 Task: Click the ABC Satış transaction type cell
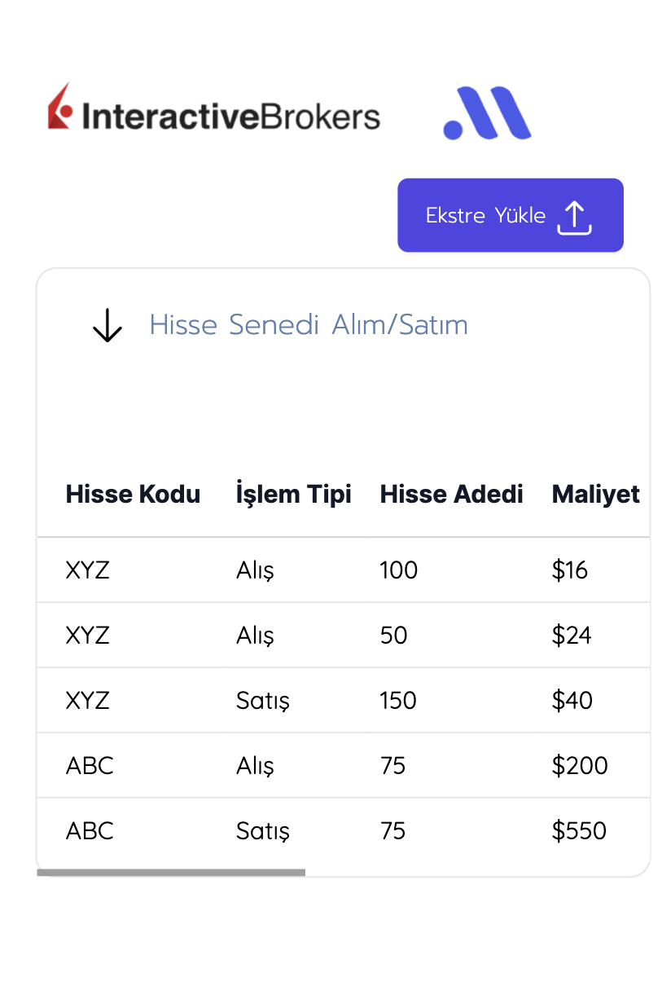(263, 831)
